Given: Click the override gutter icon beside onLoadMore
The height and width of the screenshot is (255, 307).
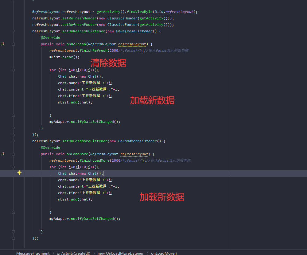Looking at the screenshot, I should 2,154.
